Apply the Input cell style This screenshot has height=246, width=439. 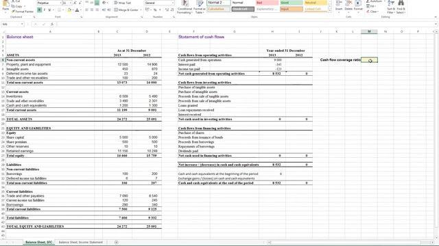coord(291,9)
